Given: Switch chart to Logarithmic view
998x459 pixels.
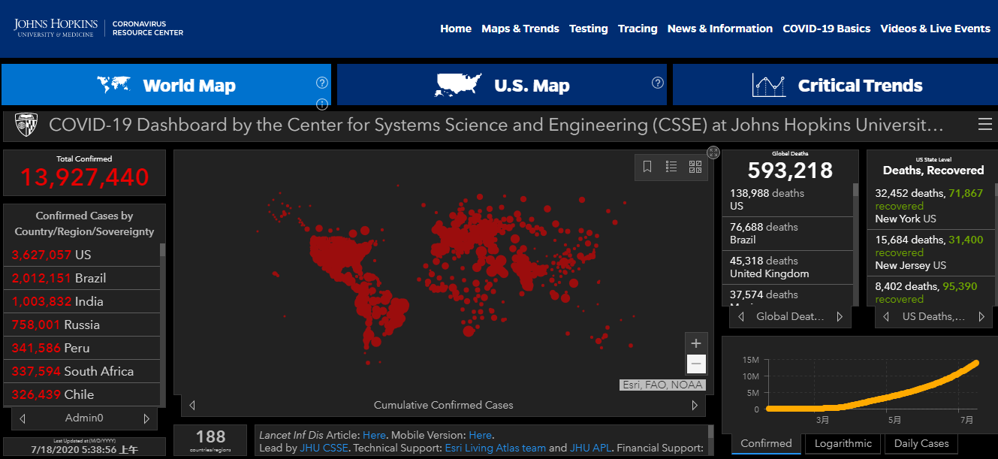Looking at the screenshot, I should click(843, 443).
